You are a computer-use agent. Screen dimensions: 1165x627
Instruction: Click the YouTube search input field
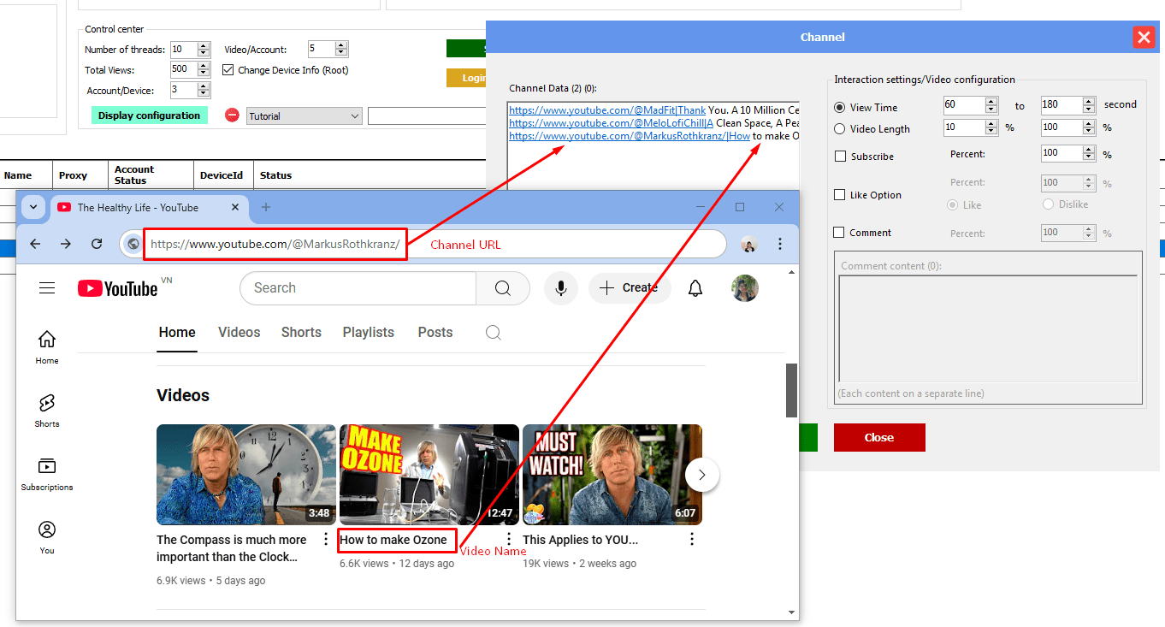[358, 288]
